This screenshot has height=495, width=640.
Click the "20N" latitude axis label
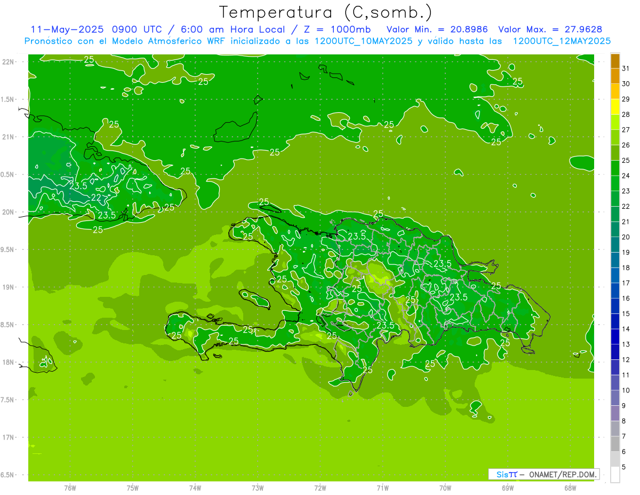(x=9, y=212)
